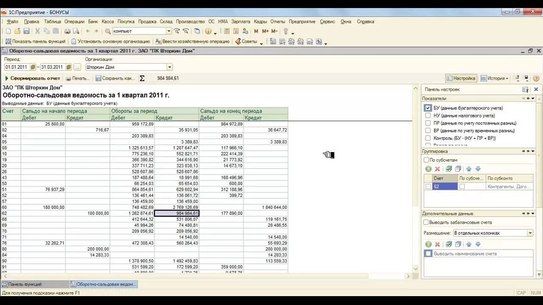
Task: Click the start date field 01.01.2011
Action: click(x=17, y=67)
